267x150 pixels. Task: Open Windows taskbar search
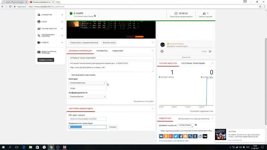pyautogui.click(x=10, y=147)
